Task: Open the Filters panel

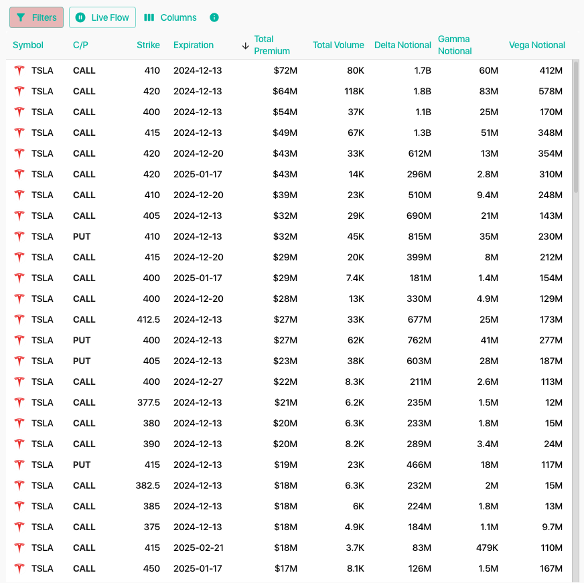Action: [36, 17]
